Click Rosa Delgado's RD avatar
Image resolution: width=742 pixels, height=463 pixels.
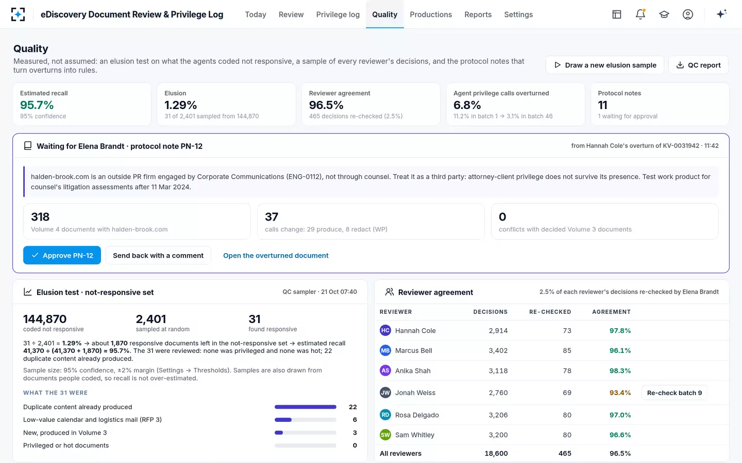(x=385, y=415)
